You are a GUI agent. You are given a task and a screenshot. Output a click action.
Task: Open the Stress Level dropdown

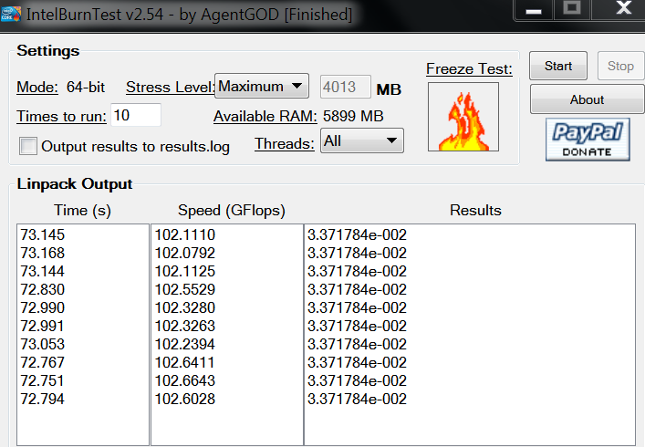pyautogui.click(x=263, y=87)
